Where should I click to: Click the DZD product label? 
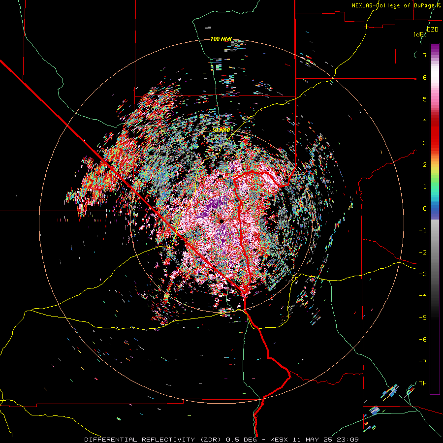coord(433,30)
